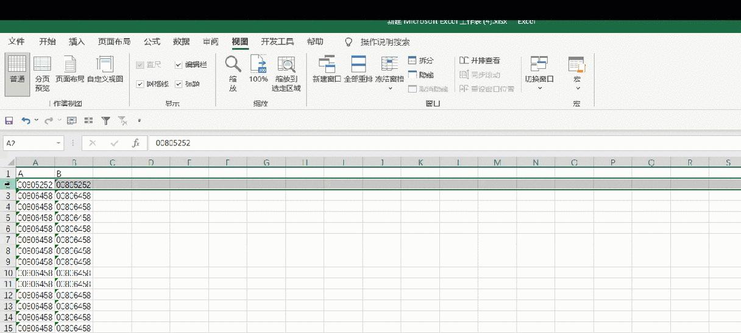This screenshot has height=333, width=741.
Task: Click the formula bar cancel X icon
Action: (93, 143)
